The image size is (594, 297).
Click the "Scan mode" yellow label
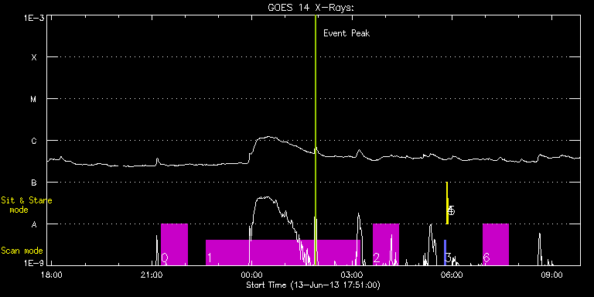[22, 251]
